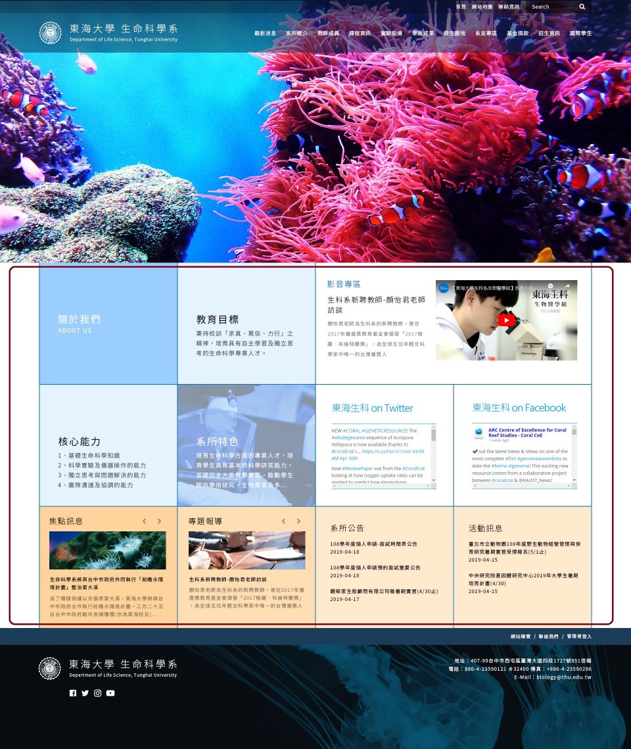Open the 管理者登入 footer link
The height and width of the screenshot is (749, 631).
click(x=579, y=637)
